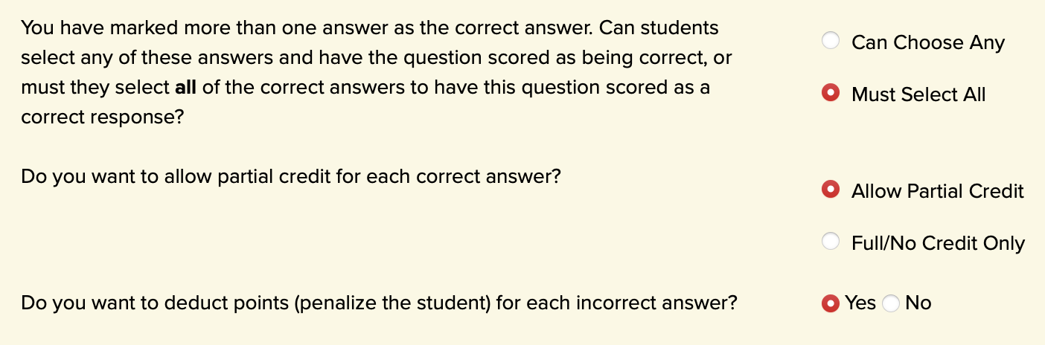Pick the Full/No Credit Only radio button
The height and width of the screenshot is (345, 1045).
point(831,242)
